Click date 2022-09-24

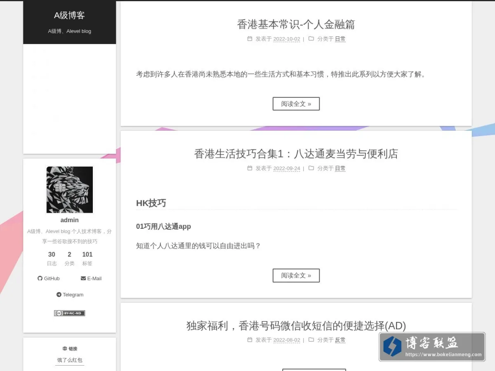[287, 169]
